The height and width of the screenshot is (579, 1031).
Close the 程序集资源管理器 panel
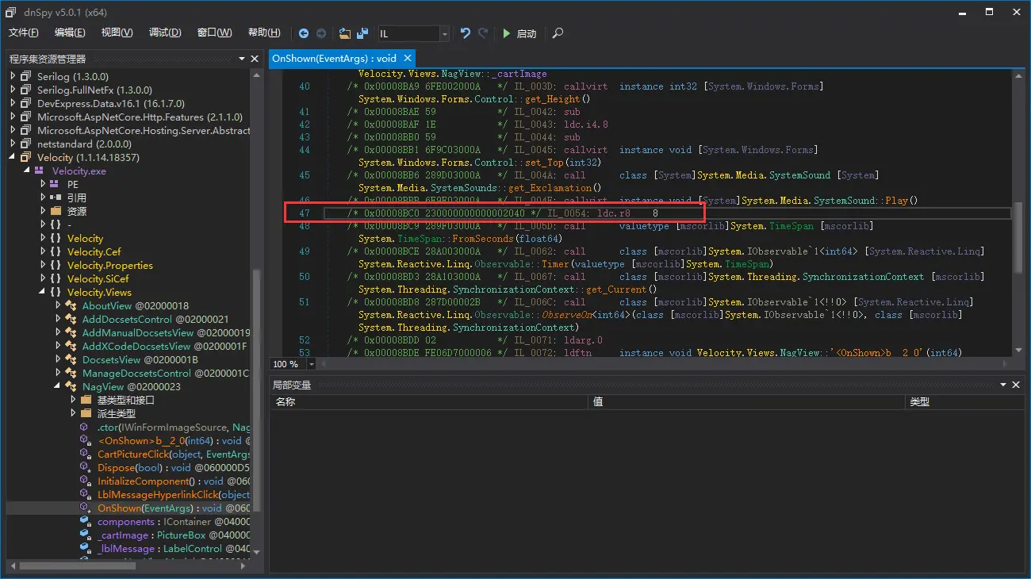coord(255,59)
